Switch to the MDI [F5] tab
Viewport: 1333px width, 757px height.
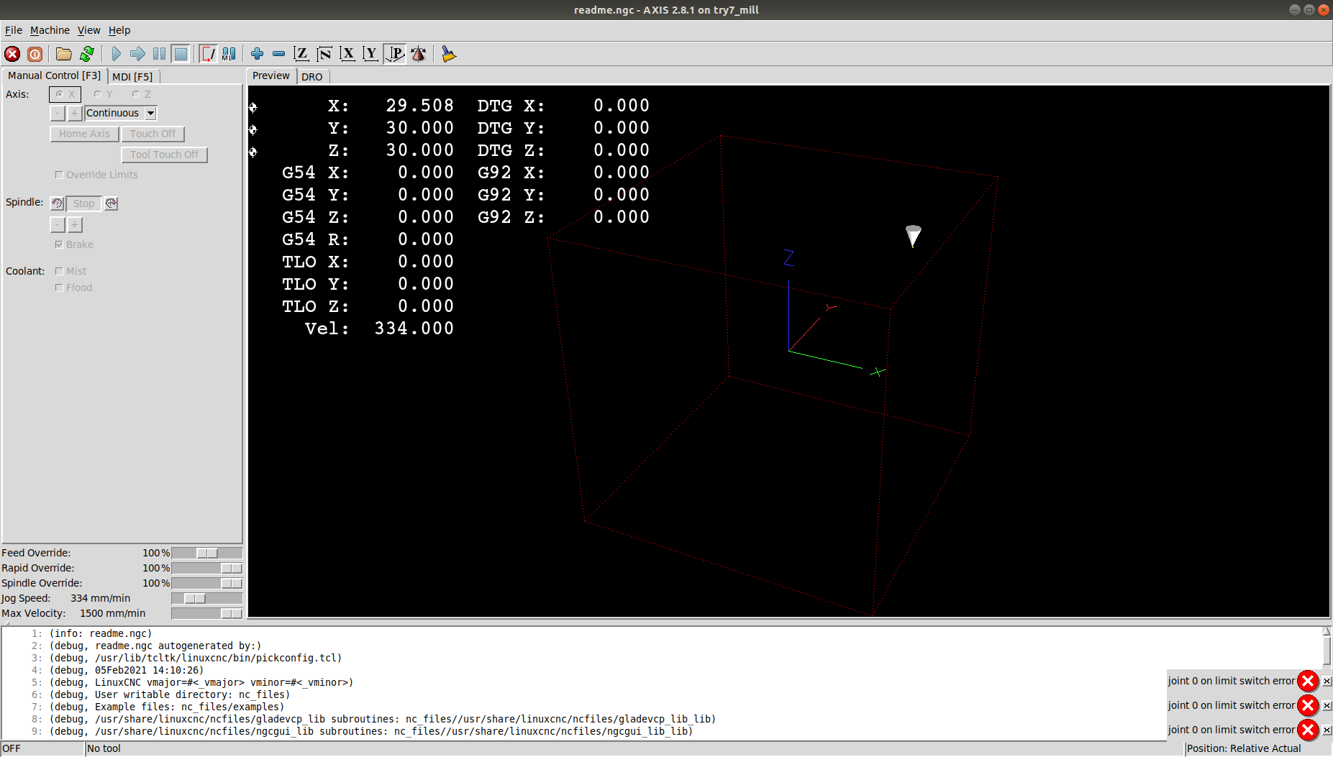[132, 76]
